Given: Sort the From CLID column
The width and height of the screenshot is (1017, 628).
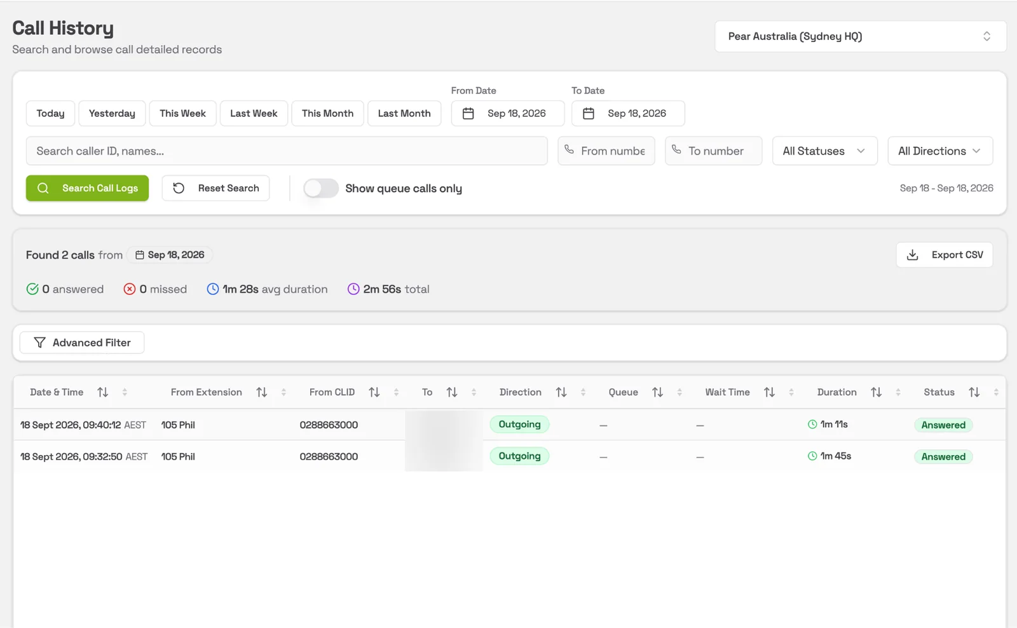Looking at the screenshot, I should (374, 392).
